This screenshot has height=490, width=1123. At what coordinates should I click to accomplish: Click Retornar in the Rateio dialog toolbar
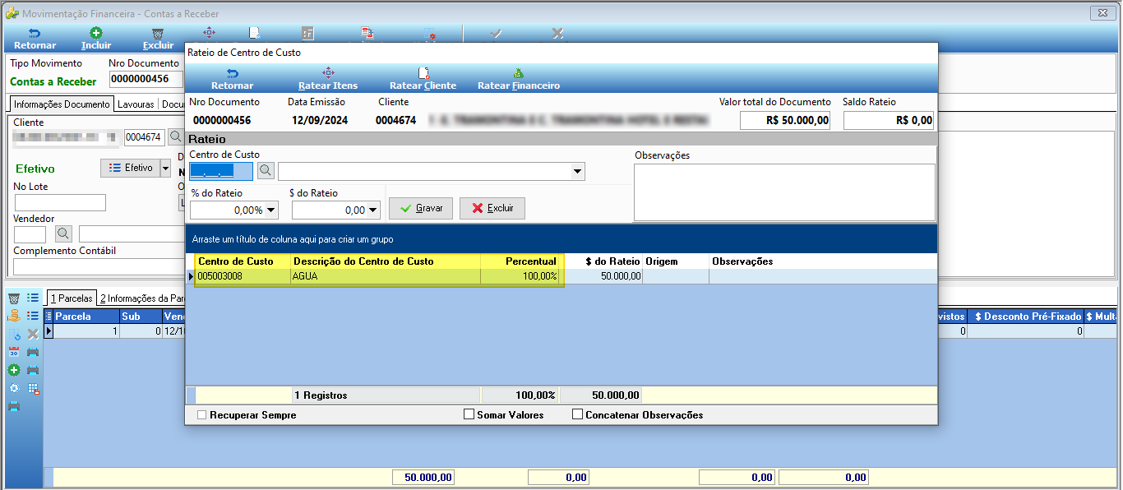232,78
